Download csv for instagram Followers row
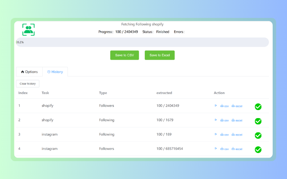The image size is (287, 179). (224, 149)
